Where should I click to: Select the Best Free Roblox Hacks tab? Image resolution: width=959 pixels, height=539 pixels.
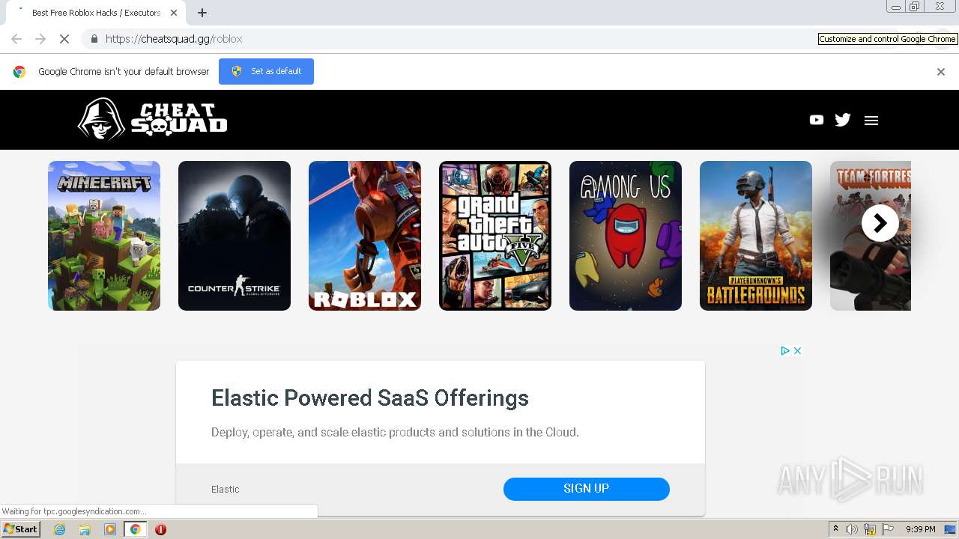point(96,13)
